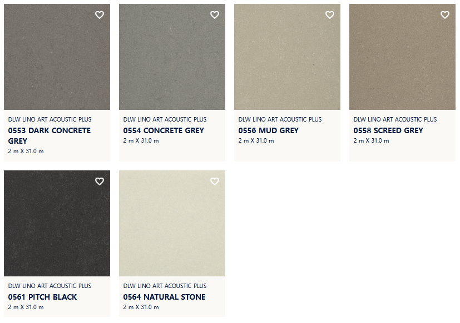View the 0558 Screed Grey sample image
460x323 pixels.
click(402, 57)
